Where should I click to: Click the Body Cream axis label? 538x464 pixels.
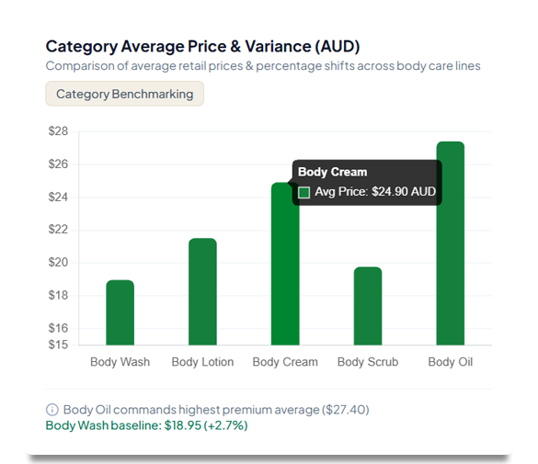click(285, 362)
